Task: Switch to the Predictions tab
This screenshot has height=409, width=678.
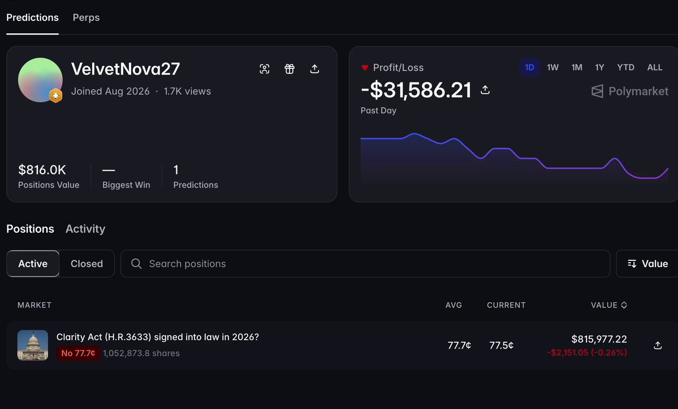Action: click(x=32, y=18)
